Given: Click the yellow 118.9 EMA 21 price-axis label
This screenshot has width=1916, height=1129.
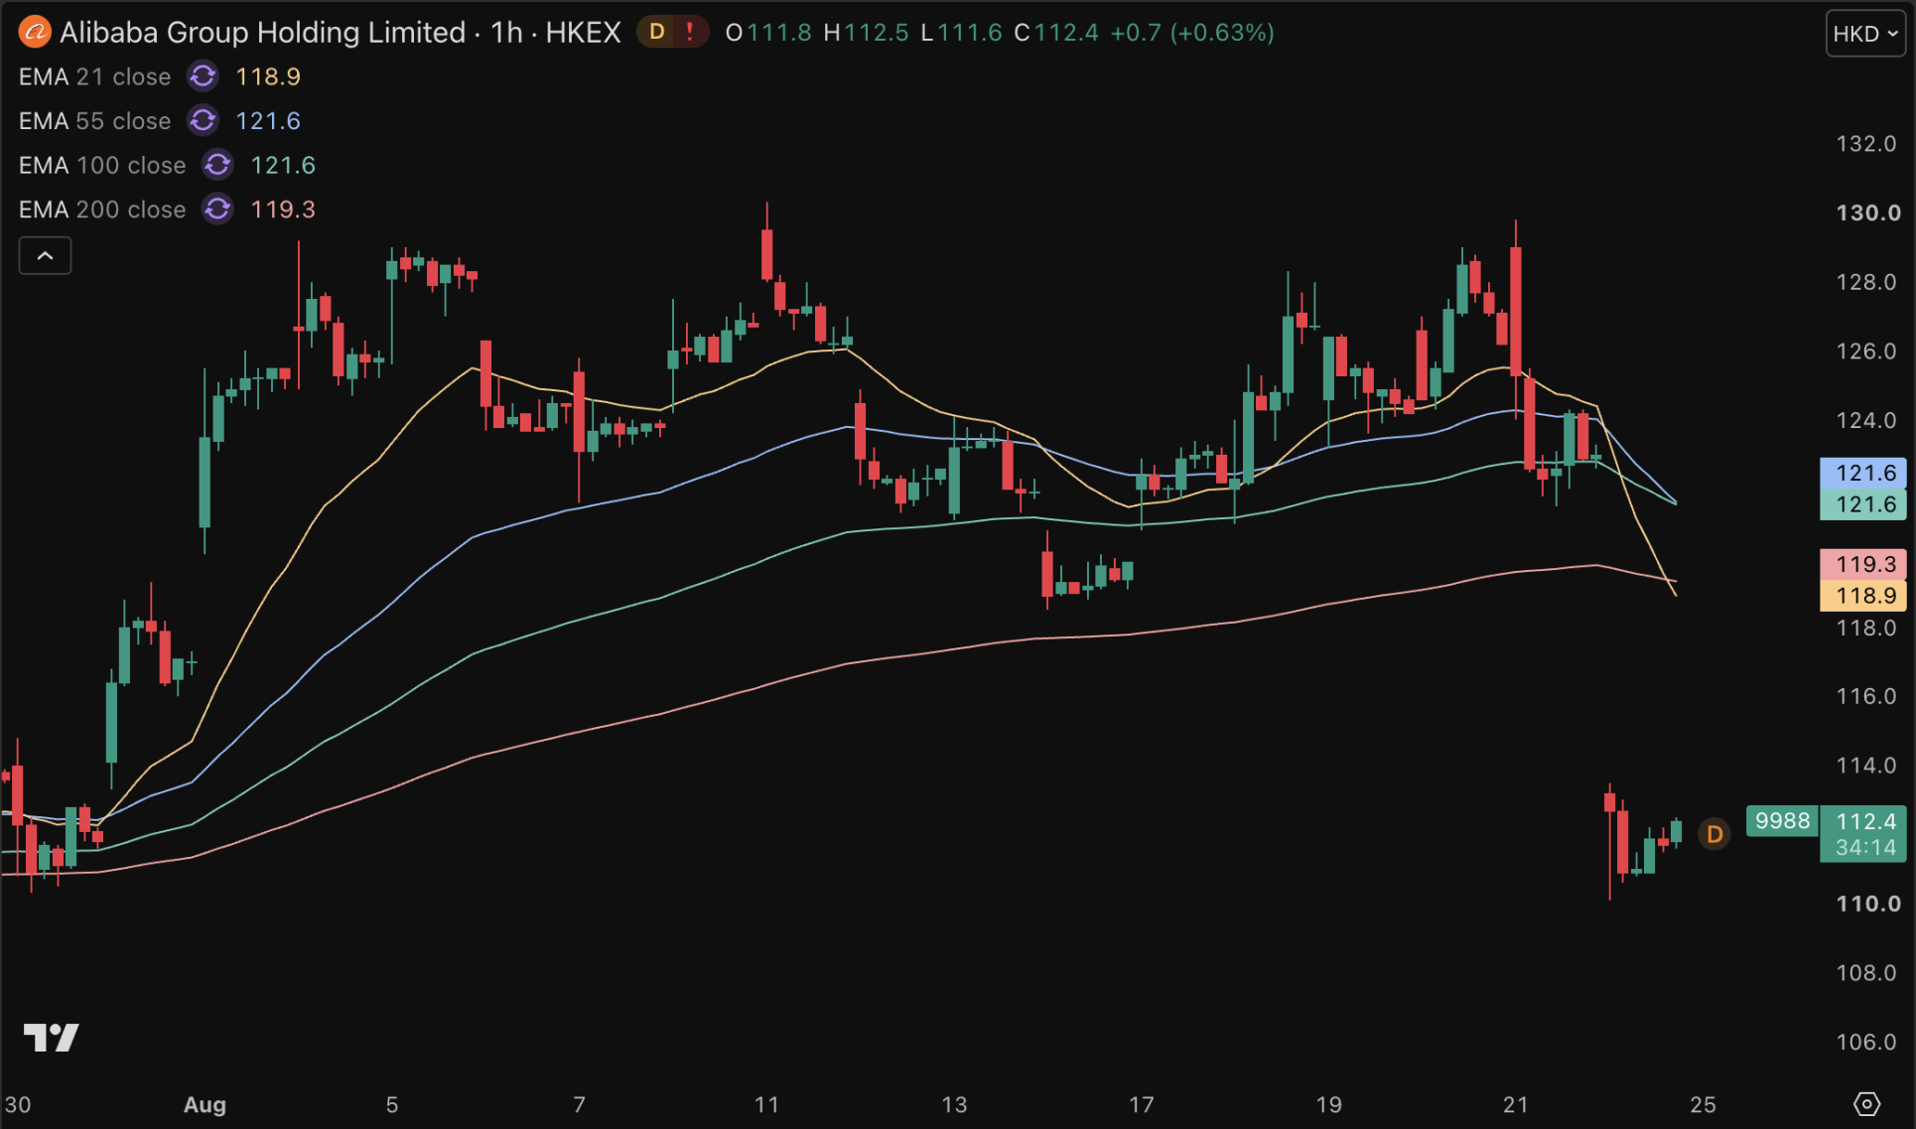Looking at the screenshot, I should coord(1863,596).
